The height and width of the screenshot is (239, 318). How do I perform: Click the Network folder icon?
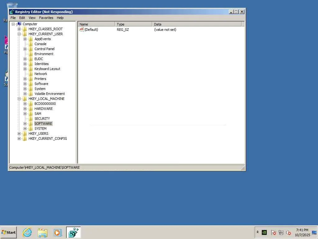[x=31, y=74]
